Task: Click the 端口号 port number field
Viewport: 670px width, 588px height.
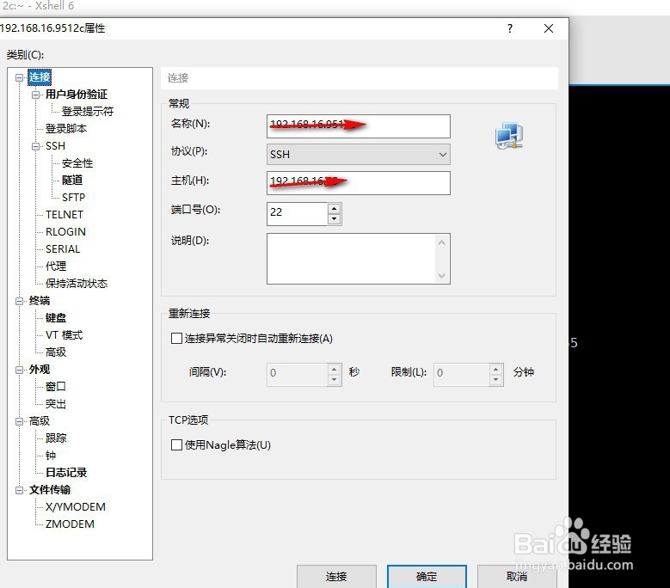Action: click(297, 213)
